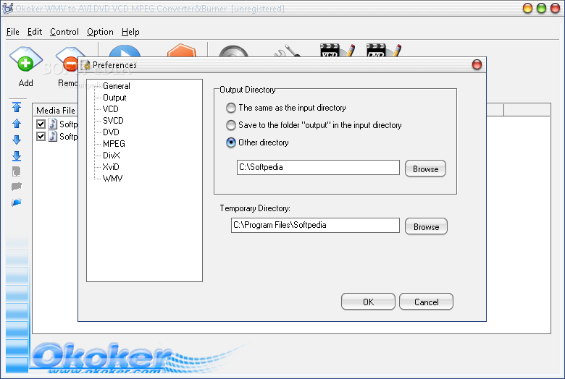Screen dimensions: 565x379
Task: Click the disc burner toolbar icon
Action: [233, 51]
